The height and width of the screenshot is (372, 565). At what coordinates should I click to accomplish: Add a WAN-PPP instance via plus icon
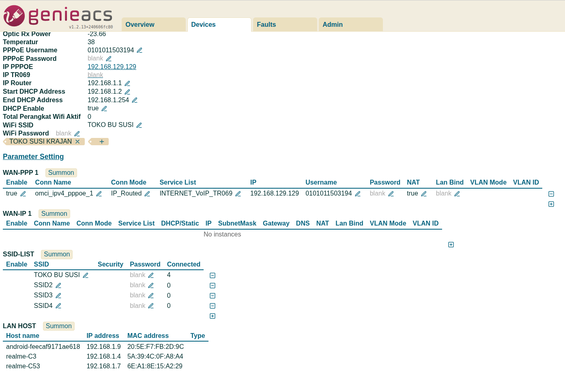(x=551, y=204)
